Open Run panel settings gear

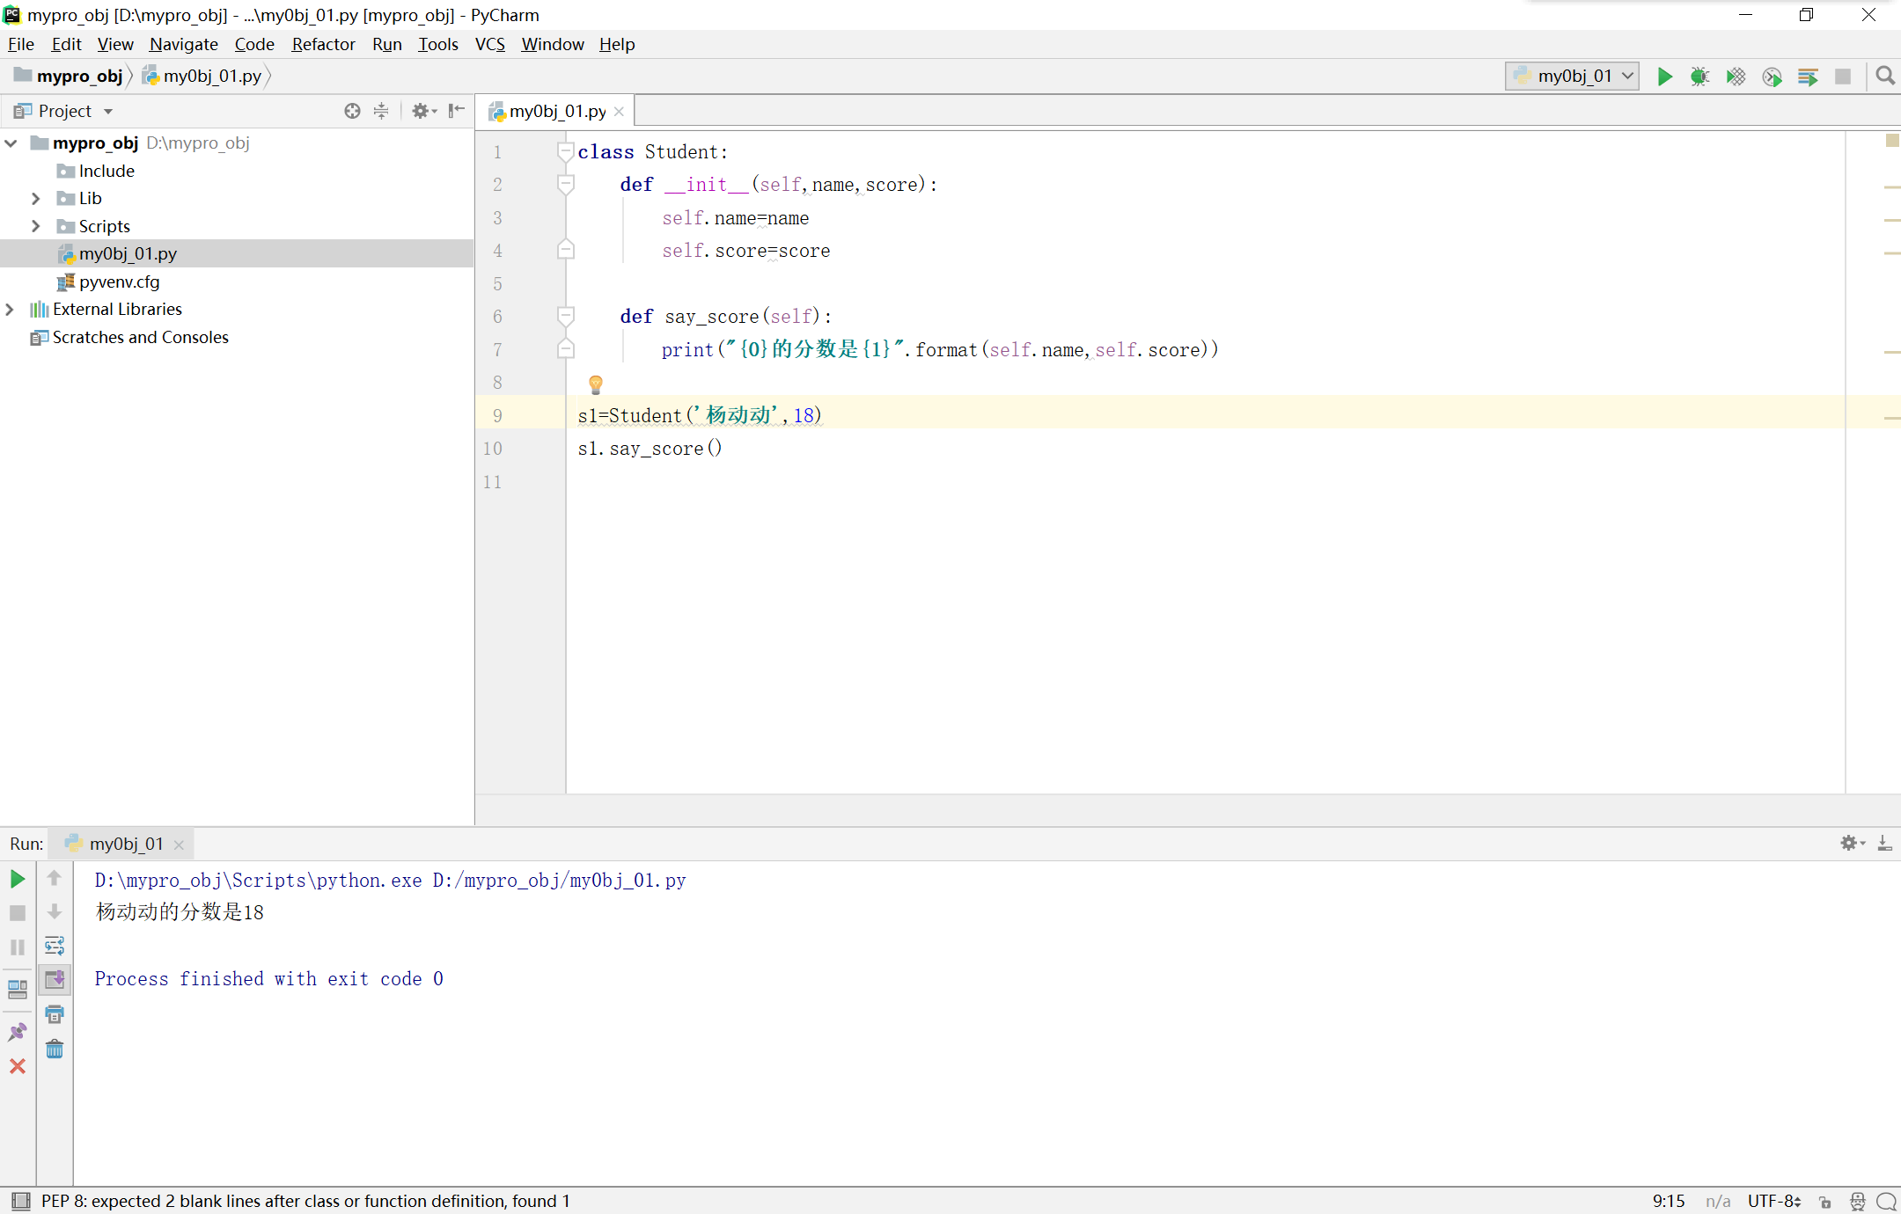1852,843
